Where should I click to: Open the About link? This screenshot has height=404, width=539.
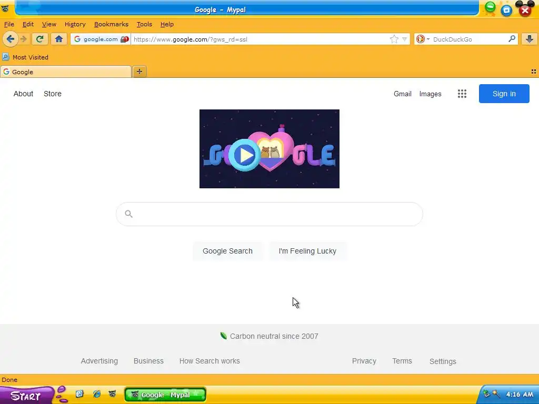click(23, 94)
